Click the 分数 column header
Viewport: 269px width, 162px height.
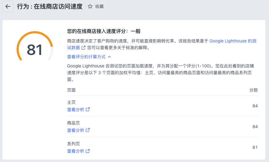(x=253, y=90)
